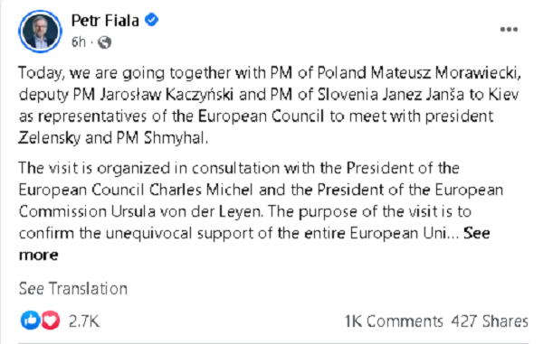Click the blue thumbs-up Like reaction icon

[x=31, y=321]
